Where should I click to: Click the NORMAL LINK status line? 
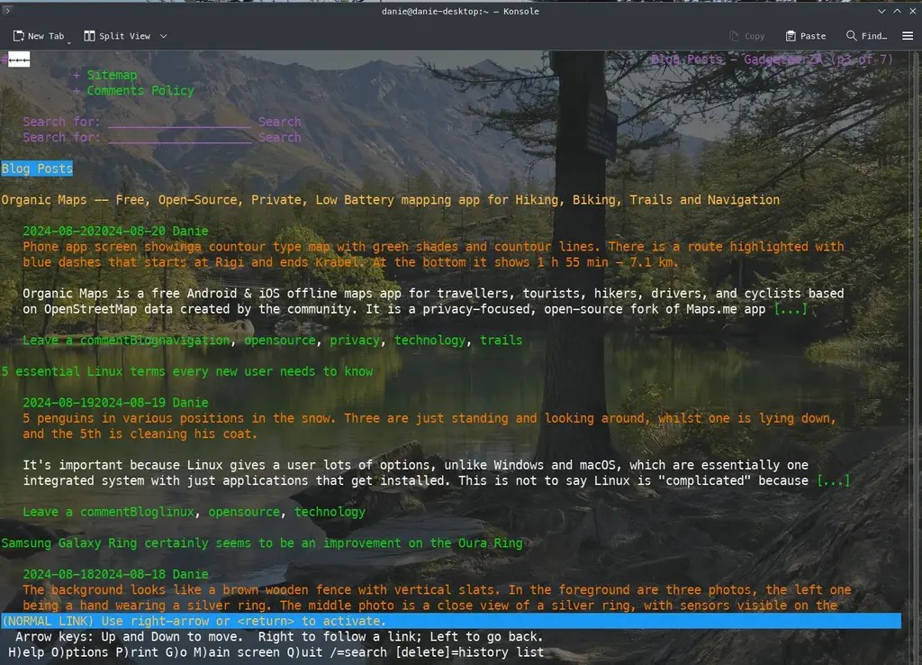coord(451,621)
